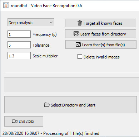Click the Scale multiplier input field
The image size is (139, 137).
coord(19,56)
